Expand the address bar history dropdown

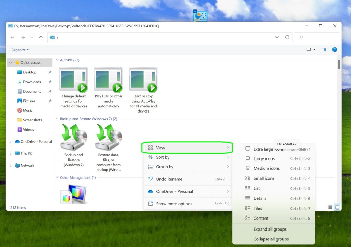coord(277,37)
